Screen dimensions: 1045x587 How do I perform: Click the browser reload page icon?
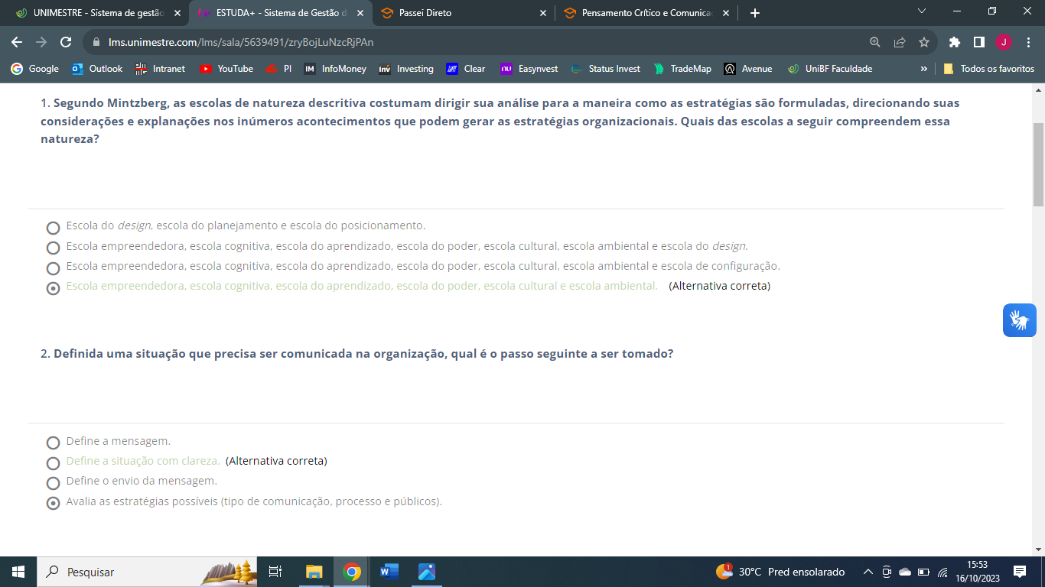point(66,42)
